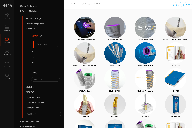Screen dimensions: 192x128
Task: Open Global Conference in the menu
Action: [x=28, y=6]
